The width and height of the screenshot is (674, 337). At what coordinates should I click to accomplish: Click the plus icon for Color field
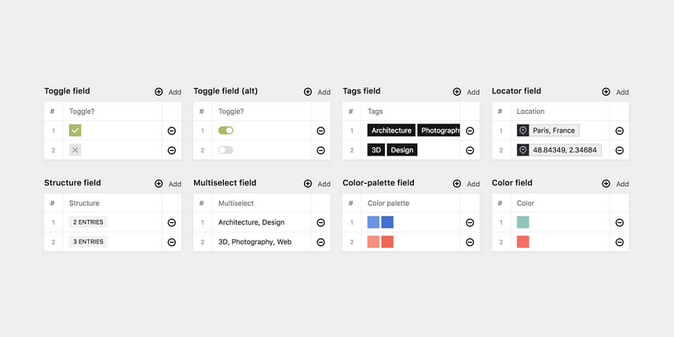pos(606,184)
